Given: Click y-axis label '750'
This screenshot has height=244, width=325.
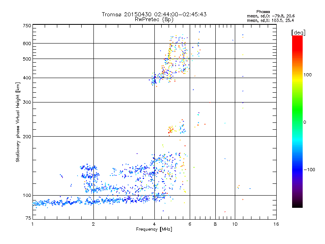Looking at the screenshot, I should [x=27, y=26].
